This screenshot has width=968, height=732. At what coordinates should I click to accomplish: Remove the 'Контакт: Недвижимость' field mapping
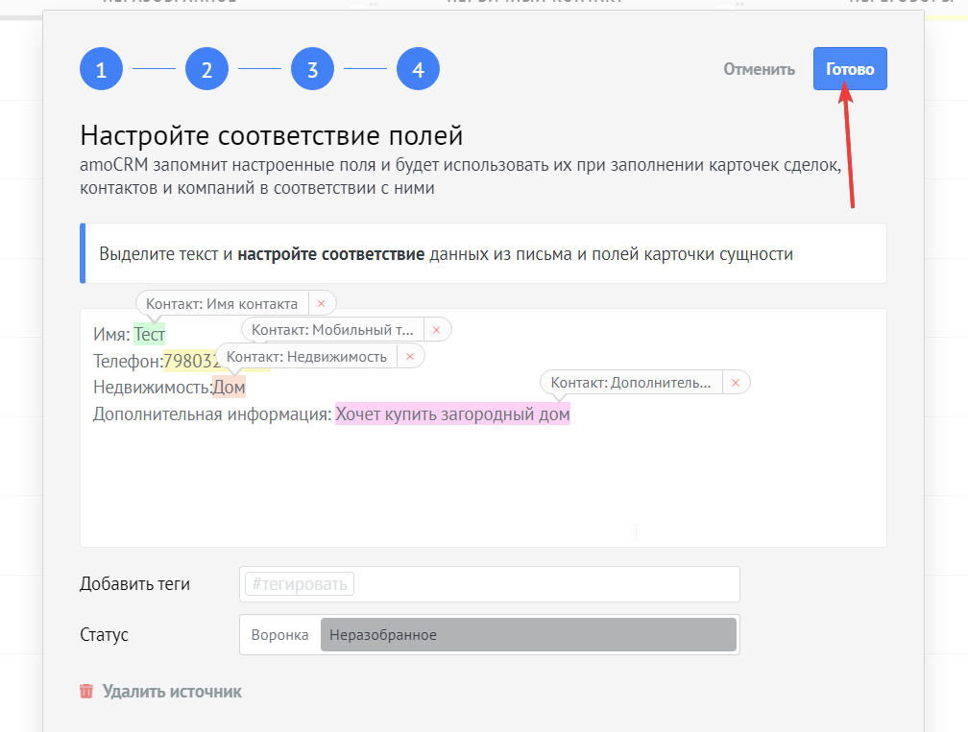coord(410,357)
